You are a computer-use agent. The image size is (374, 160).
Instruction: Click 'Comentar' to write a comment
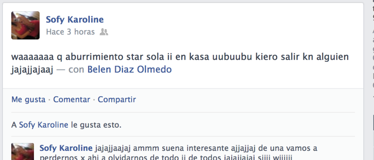(x=72, y=99)
